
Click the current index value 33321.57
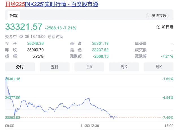point(24,27)
